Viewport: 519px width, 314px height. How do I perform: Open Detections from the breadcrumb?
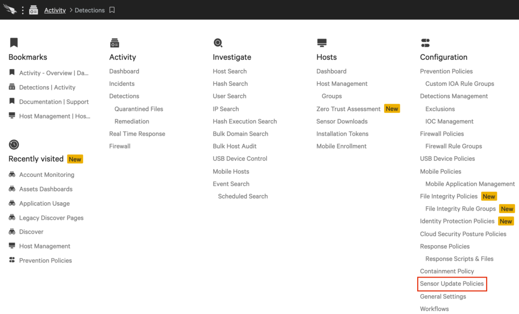point(90,10)
